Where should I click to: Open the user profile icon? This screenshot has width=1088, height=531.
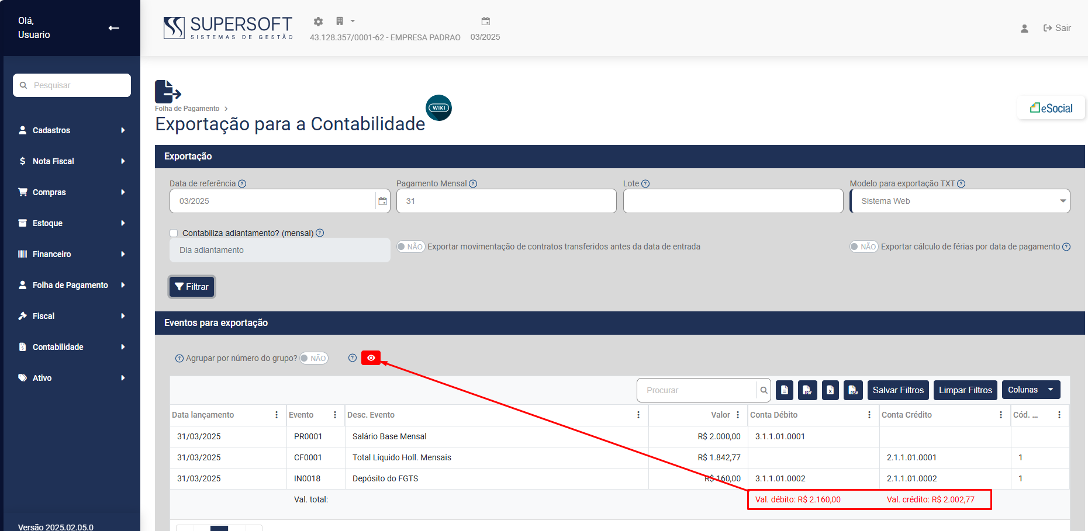[1024, 28]
